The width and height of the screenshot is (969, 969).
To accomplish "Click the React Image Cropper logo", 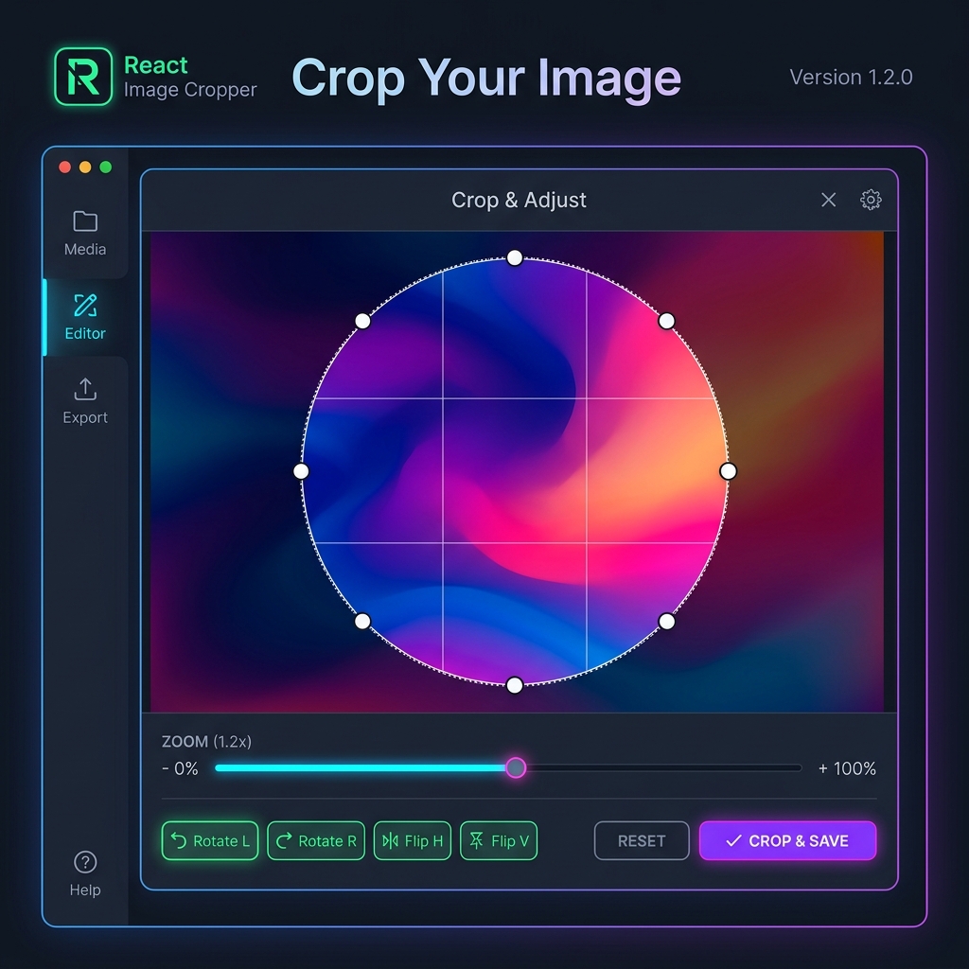I will click(x=83, y=77).
